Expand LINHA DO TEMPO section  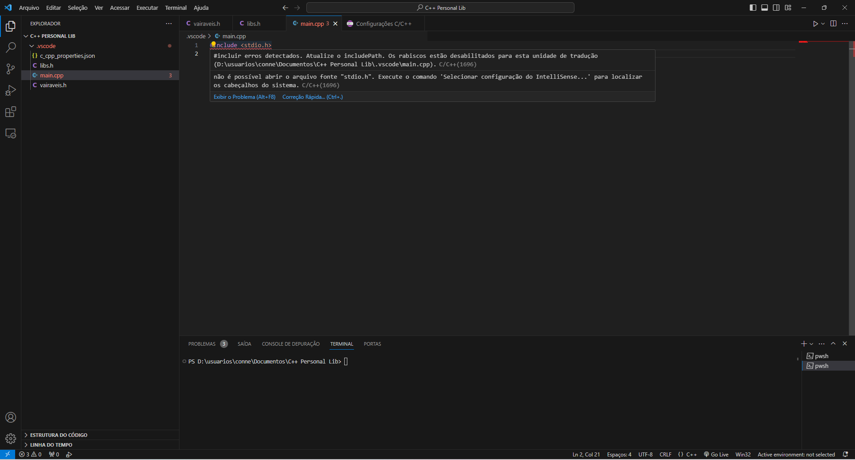pyautogui.click(x=100, y=444)
